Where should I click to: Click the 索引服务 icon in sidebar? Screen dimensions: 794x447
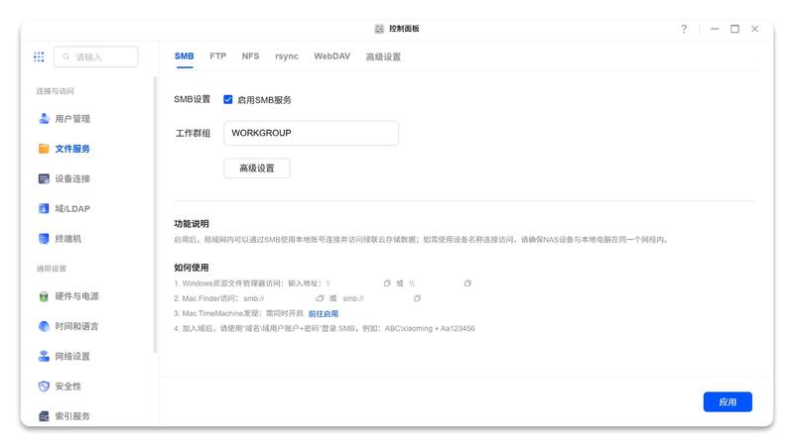click(44, 416)
